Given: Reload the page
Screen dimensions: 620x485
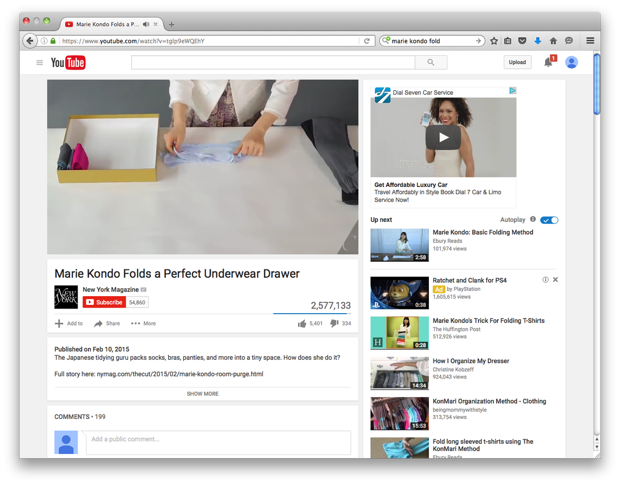Looking at the screenshot, I should [367, 41].
